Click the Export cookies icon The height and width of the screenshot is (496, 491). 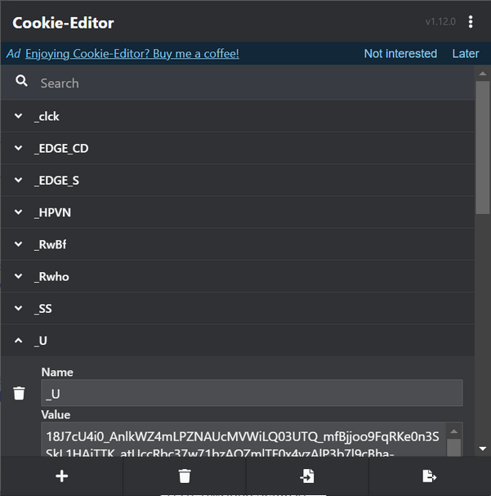[430, 476]
